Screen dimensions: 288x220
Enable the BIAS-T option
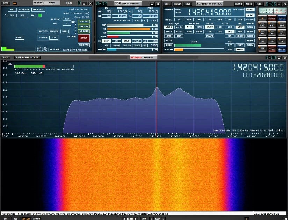click(x=20, y=37)
